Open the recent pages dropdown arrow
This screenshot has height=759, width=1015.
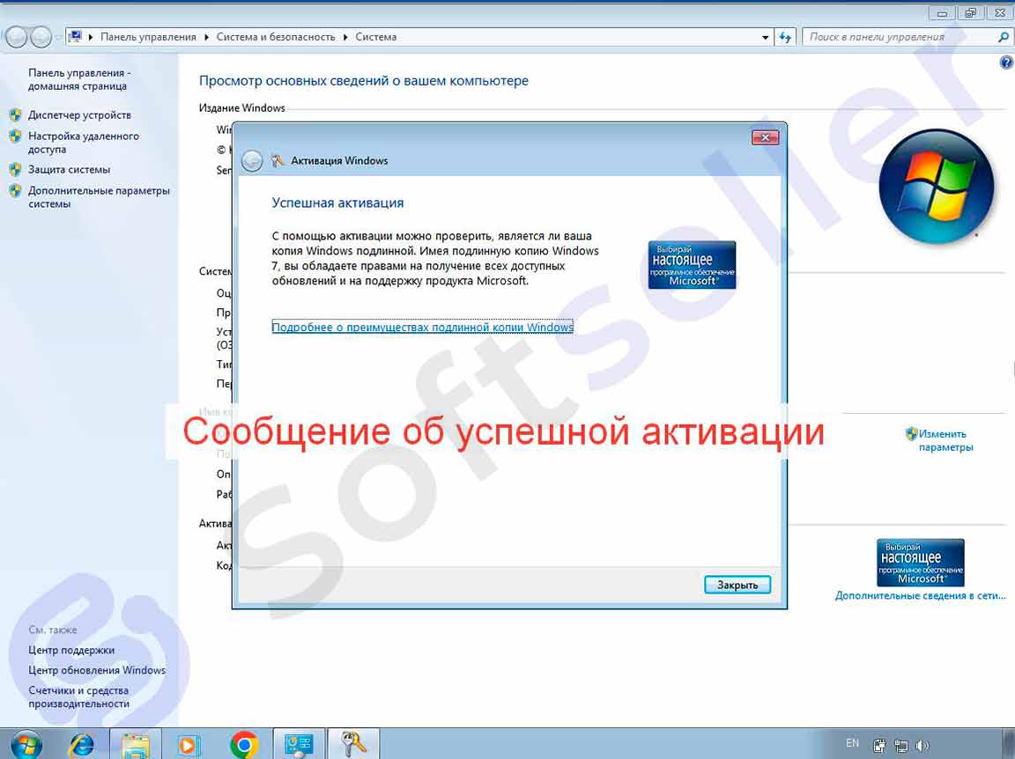(59, 37)
